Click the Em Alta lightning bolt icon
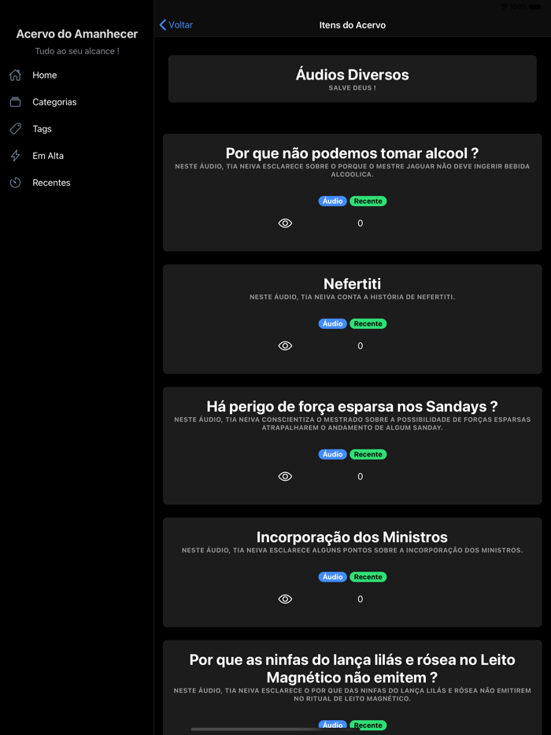 [x=16, y=156]
